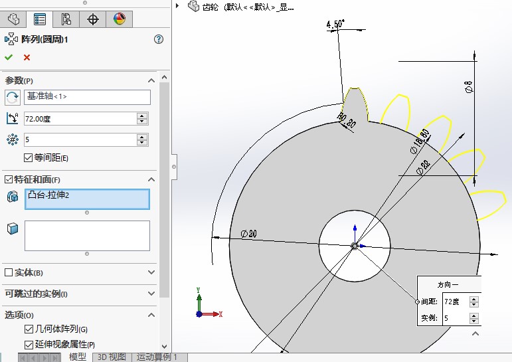The image size is (512, 362).
Task: Click the 72.00度 angle input field
Action: tap(80, 119)
